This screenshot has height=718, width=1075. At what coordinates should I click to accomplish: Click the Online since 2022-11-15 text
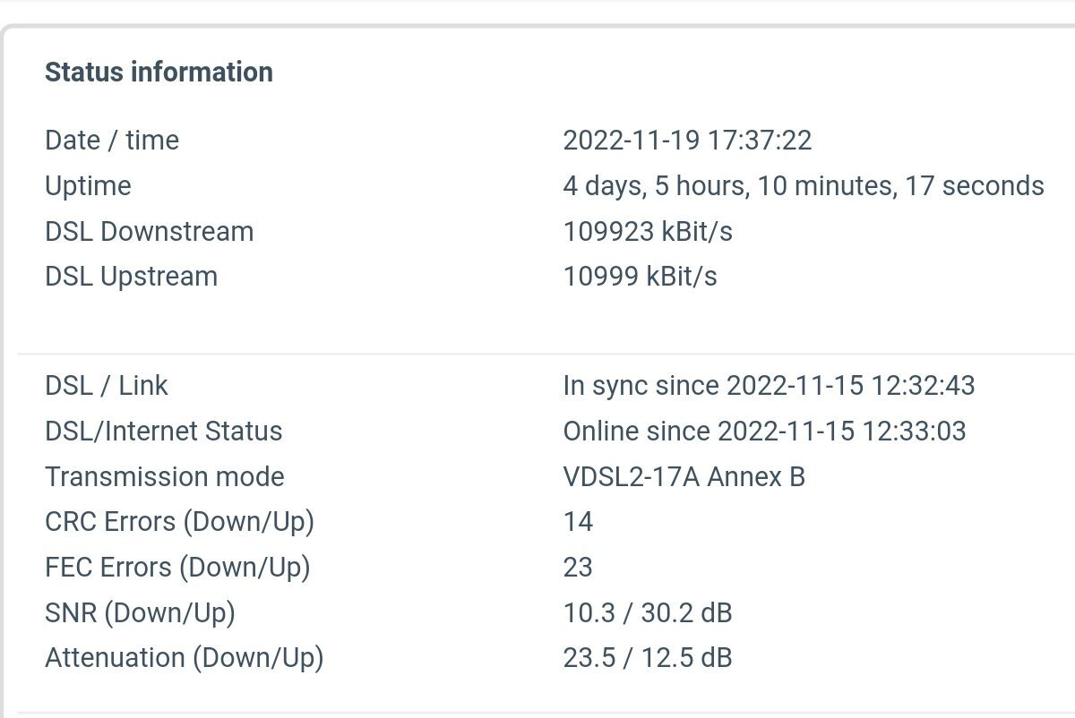[764, 432]
